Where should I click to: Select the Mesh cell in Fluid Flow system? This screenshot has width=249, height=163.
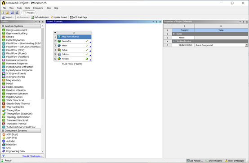pos(74,46)
